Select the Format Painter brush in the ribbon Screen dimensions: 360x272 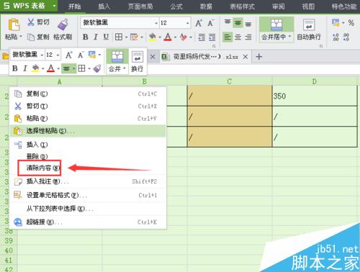[63, 24]
